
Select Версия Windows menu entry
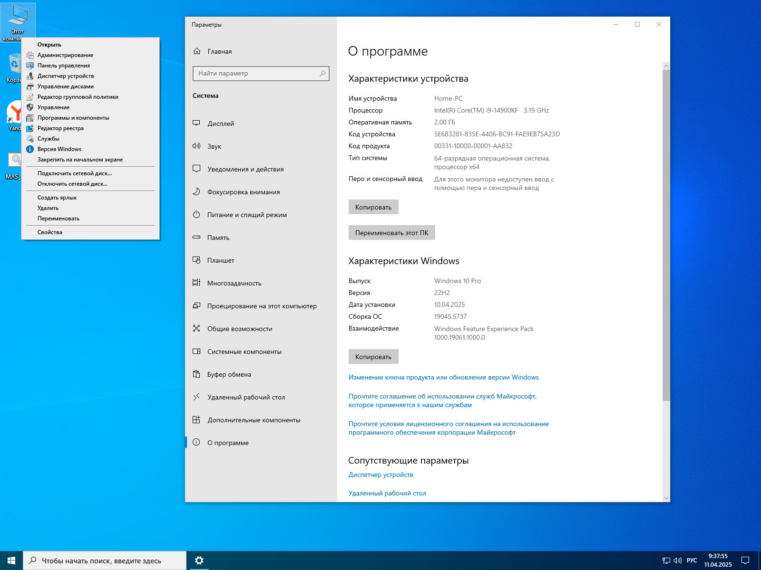coord(90,149)
